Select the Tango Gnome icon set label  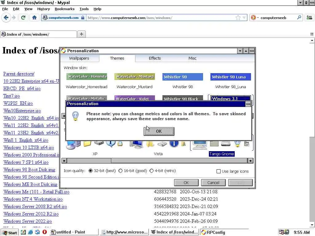point(221,154)
